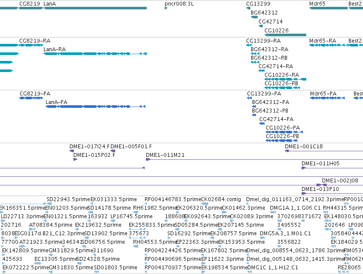Screen dimensions: 363x274
Task: Select the Mdr65 gene bar
Action: tap(328, 8)
